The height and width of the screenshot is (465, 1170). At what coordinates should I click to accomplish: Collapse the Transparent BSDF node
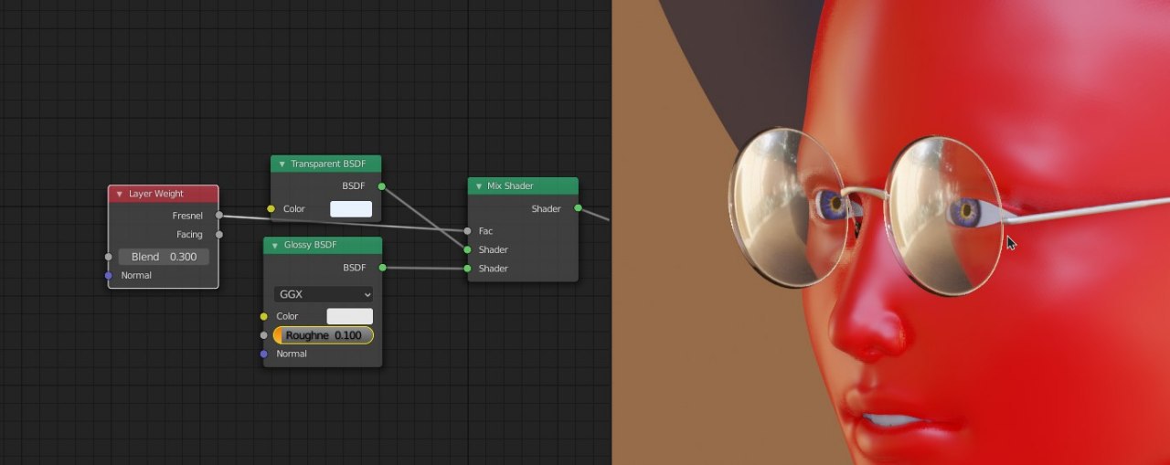(282, 164)
